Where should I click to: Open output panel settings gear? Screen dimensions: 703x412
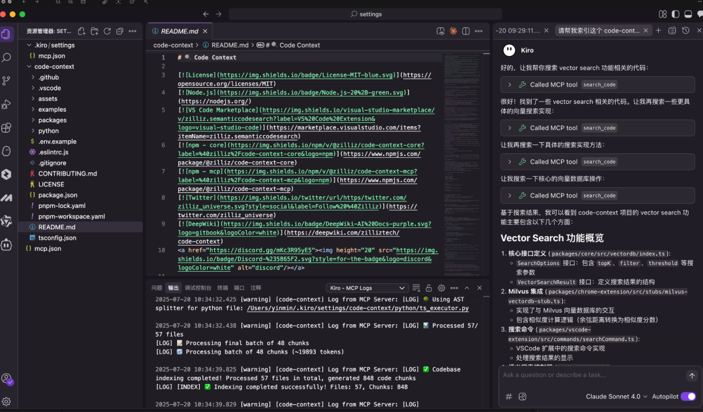click(441, 288)
